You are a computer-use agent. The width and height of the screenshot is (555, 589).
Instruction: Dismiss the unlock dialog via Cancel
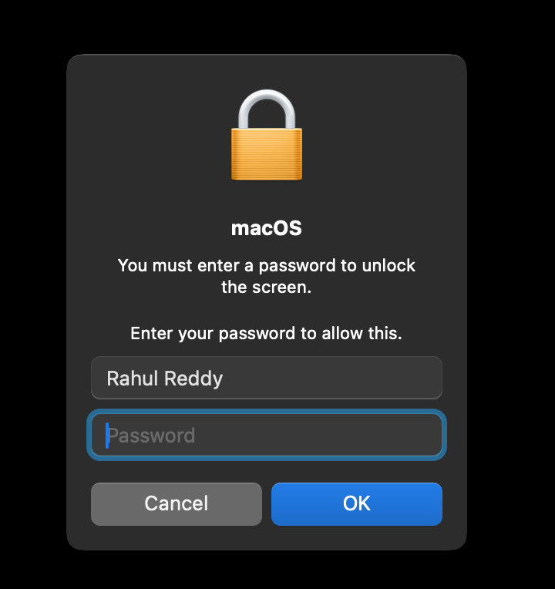point(176,503)
